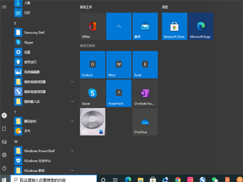Open the Excel tile
243x182 pixels.
pos(145,65)
